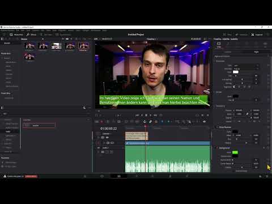Toggle timeline snapping magnet icon
Image resolution: width=272 pixels, height=204 pixels.
click(145, 122)
